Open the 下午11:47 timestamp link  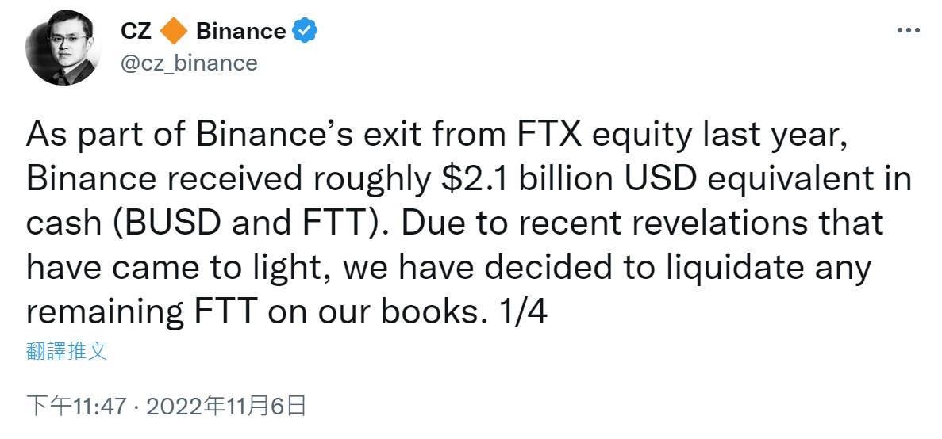77,407
